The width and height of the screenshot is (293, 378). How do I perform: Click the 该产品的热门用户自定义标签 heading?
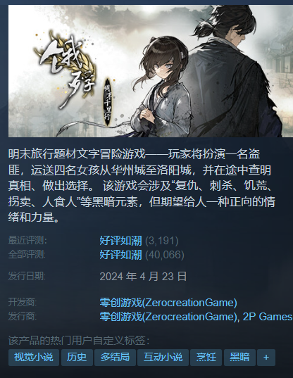click(x=79, y=341)
